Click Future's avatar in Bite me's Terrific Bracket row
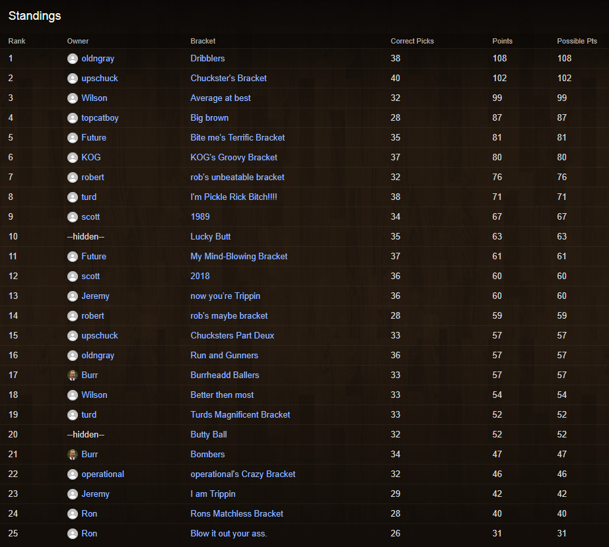This screenshot has width=609, height=547. click(x=73, y=138)
